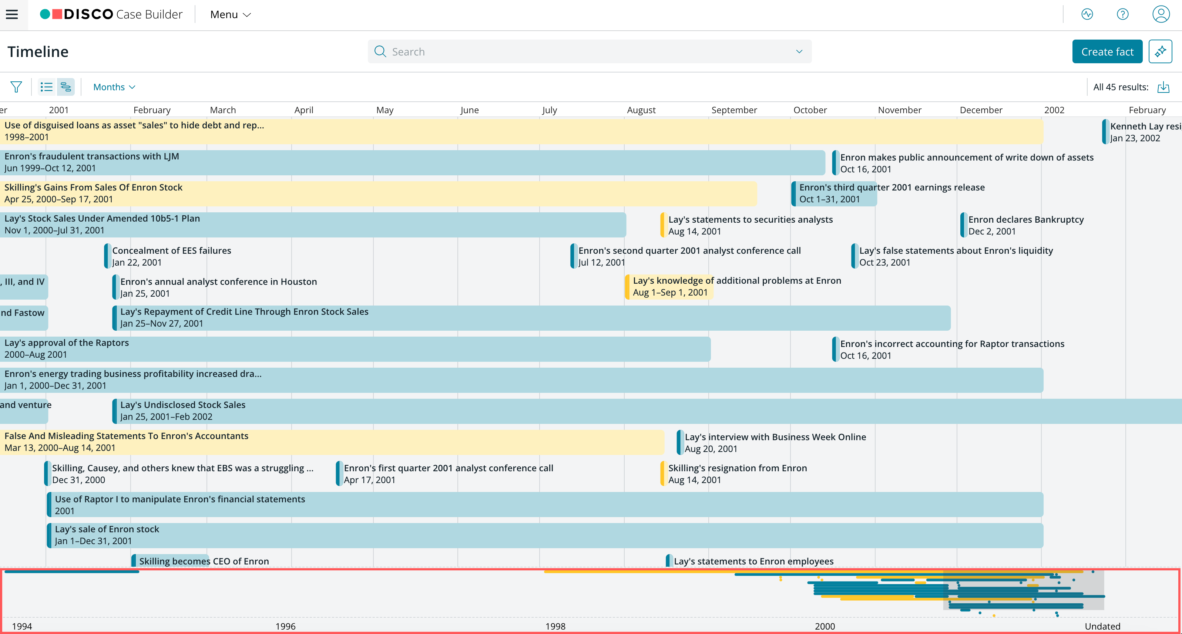Select Enron declares Bankruptcy event
Screen dimensions: 1182x634
[x=1023, y=225]
